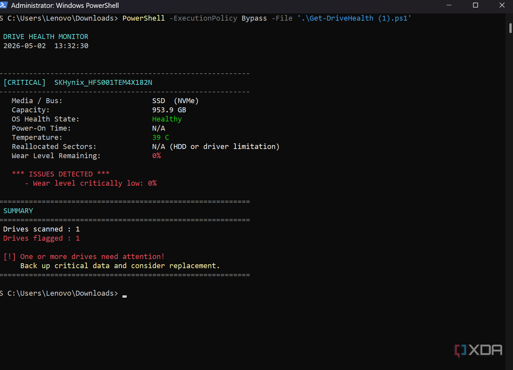513x370 pixels.
Task: Click the 'PowerShell' command word
Action: click(143, 18)
